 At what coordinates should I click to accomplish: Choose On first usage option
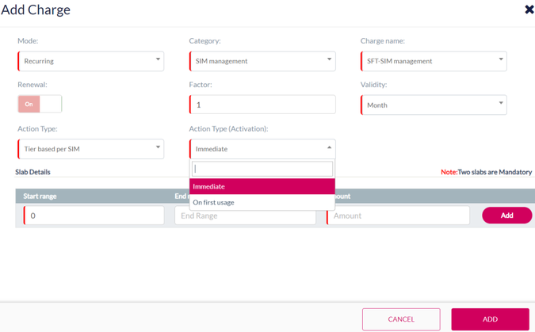pyautogui.click(x=262, y=202)
